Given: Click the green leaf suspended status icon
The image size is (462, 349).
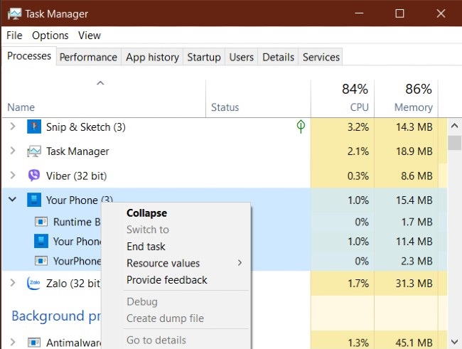Looking at the screenshot, I should click(x=301, y=127).
